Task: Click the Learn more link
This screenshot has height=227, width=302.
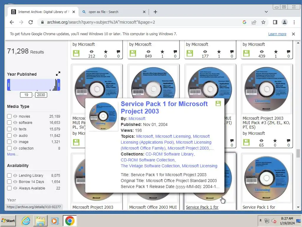Action: [277, 34]
